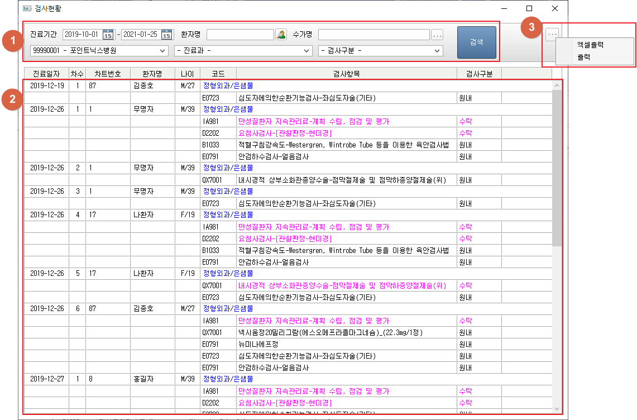Screen dimensions: 637x420
Task: Click the scrollbar down arrow
Action: coord(557,409)
